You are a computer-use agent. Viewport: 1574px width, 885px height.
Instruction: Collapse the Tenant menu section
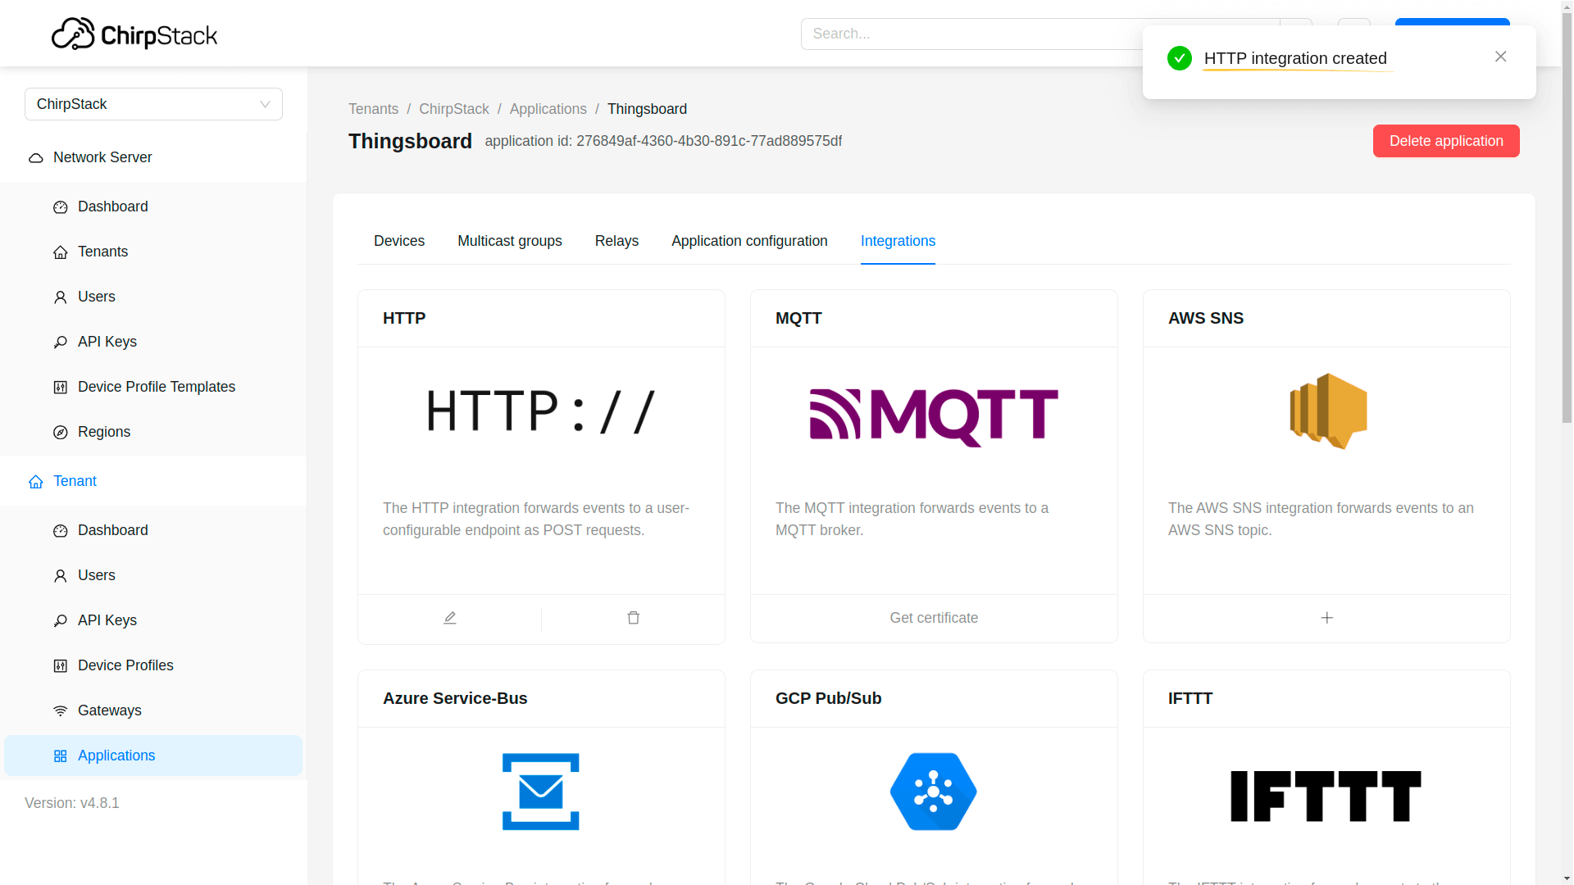tap(75, 481)
